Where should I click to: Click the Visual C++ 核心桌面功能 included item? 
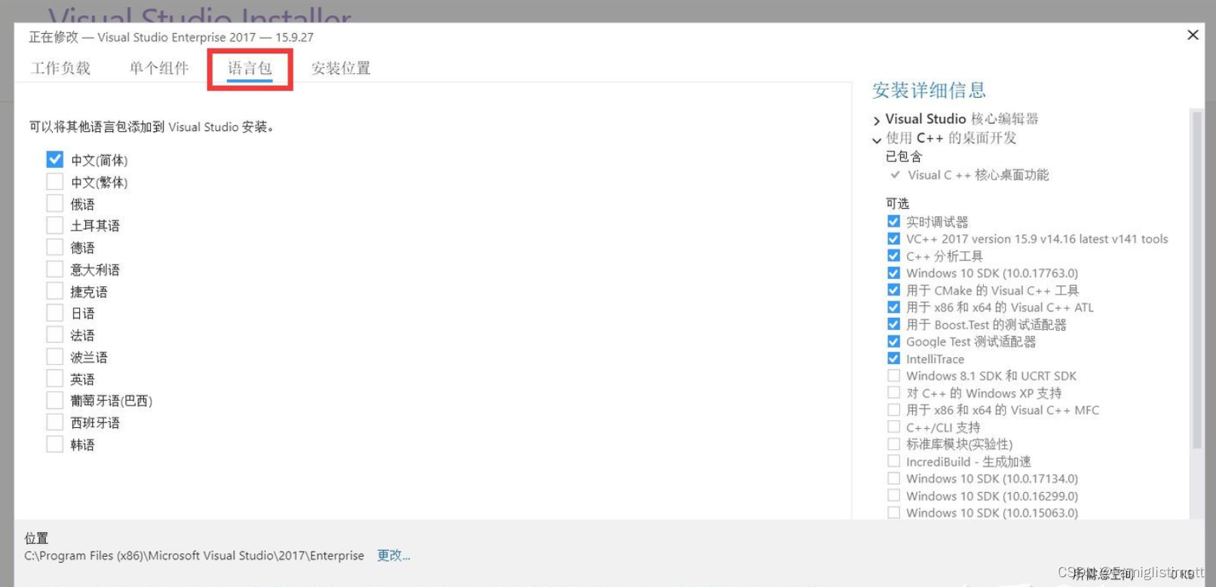pyautogui.click(x=978, y=175)
